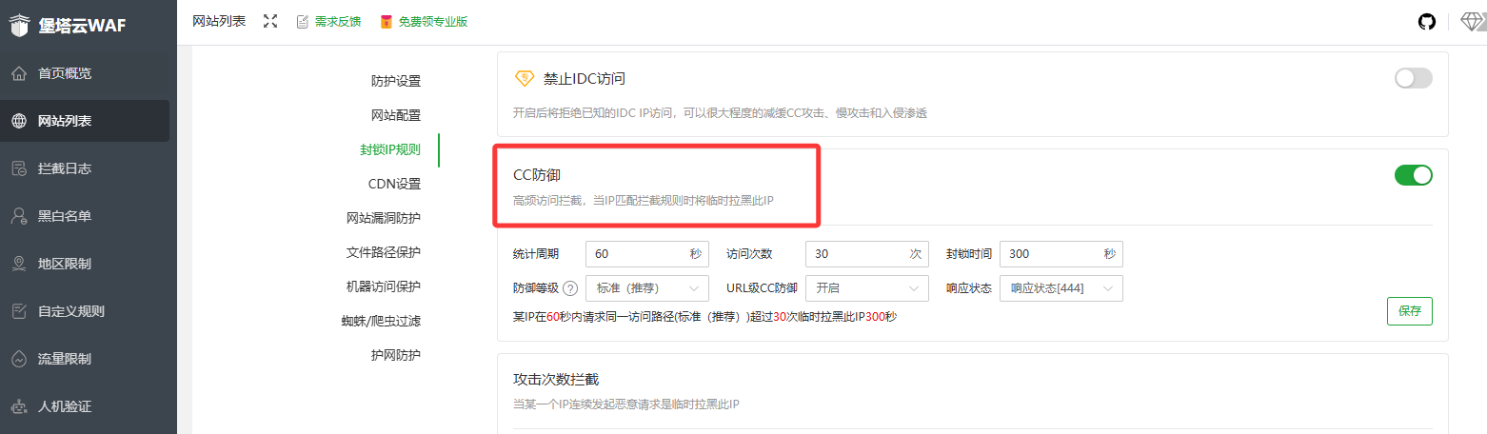Image resolution: width=1487 pixels, height=434 pixels.
Task: Click the 访问次数 input showing 30
Action: click(867, 254)
